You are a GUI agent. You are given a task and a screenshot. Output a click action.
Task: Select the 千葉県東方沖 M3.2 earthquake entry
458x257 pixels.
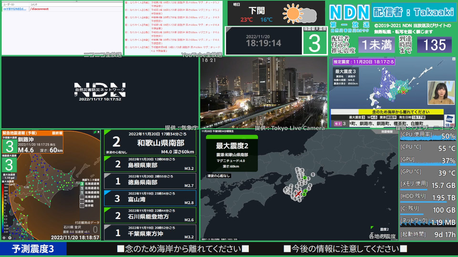pos(150,233)
